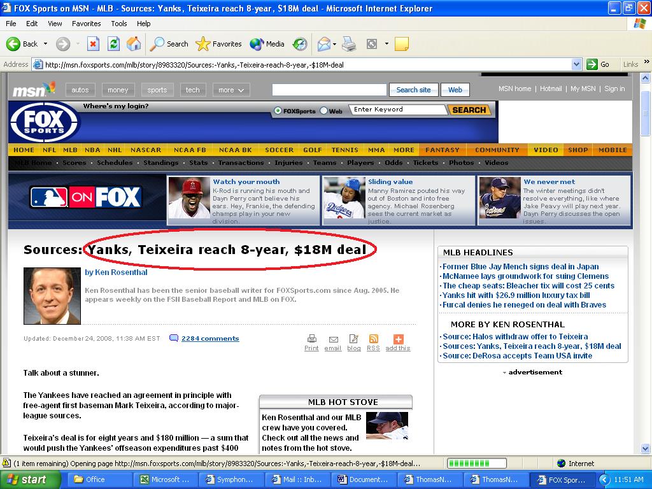
Task: Click the 'by Ken Rosenthal' author link
Action: point(116,273)
